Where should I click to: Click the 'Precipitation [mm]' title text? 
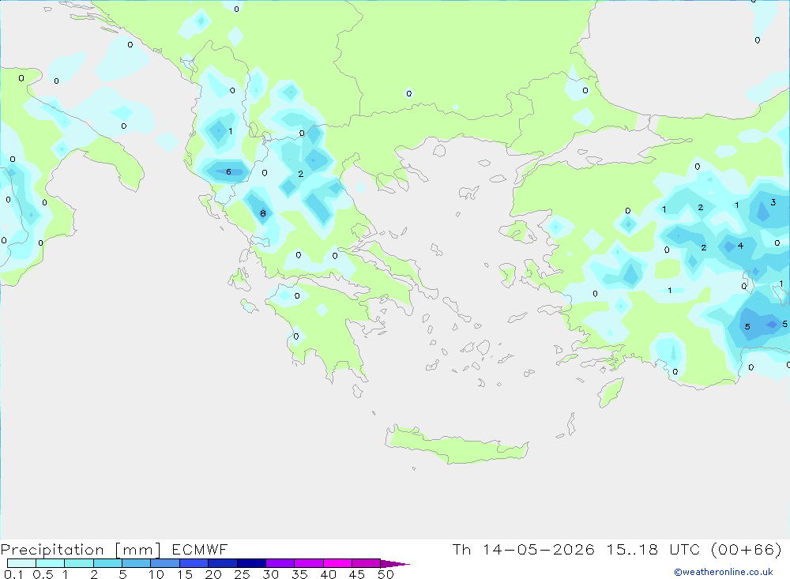coord(81,550)
